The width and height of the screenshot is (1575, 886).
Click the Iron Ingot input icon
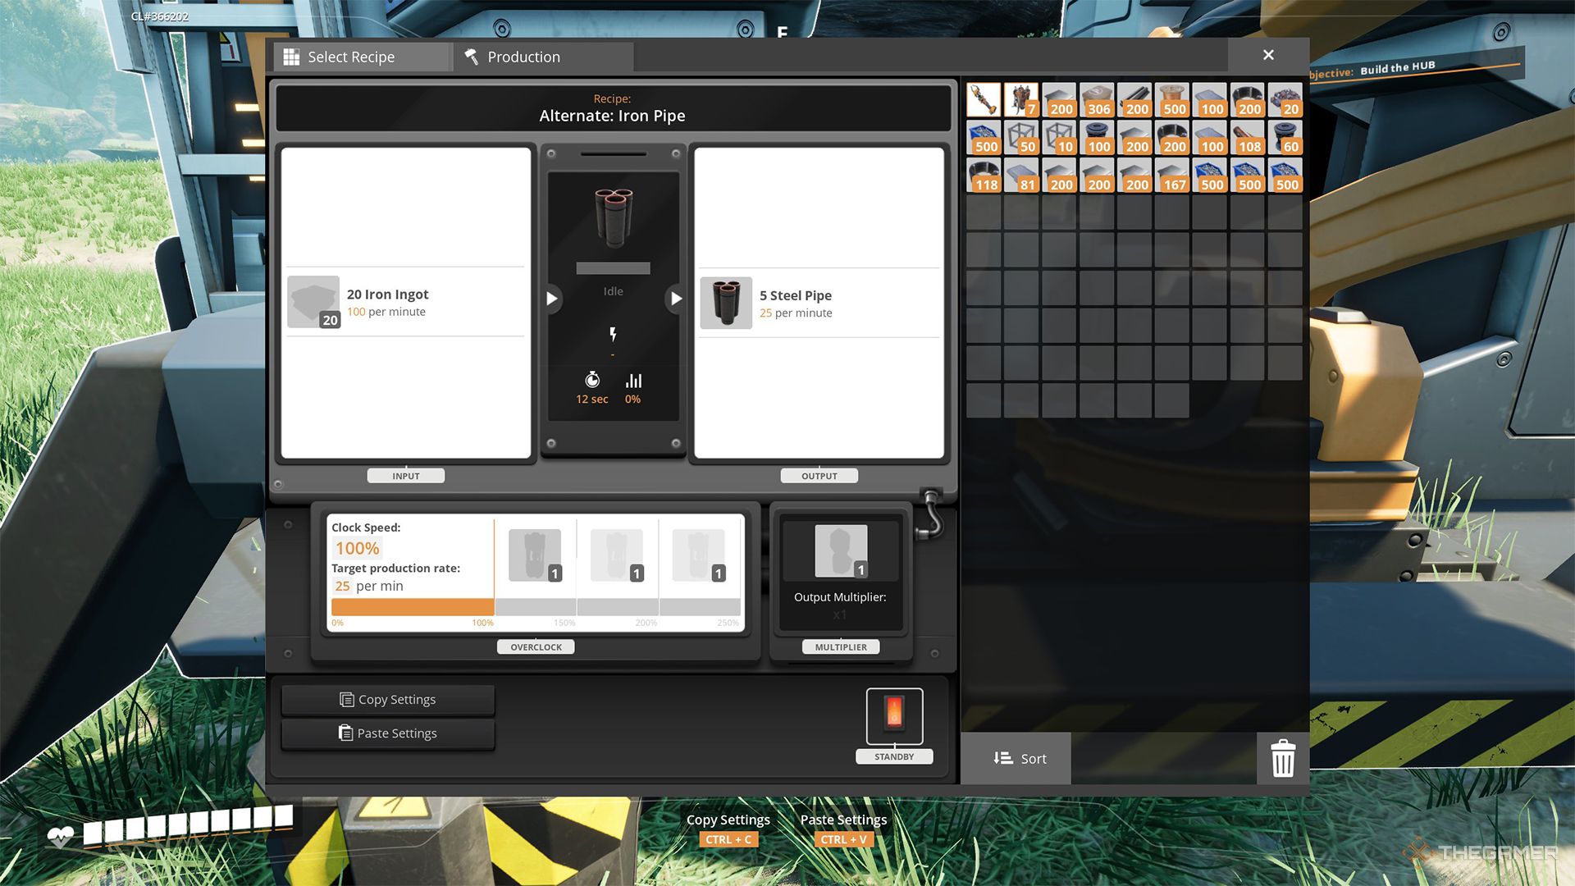[x=313, y=301]
